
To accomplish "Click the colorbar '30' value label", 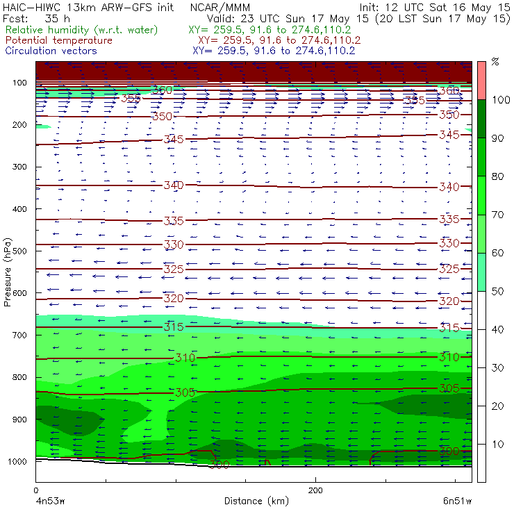I will pyautogui.click(x=497, y=368).
